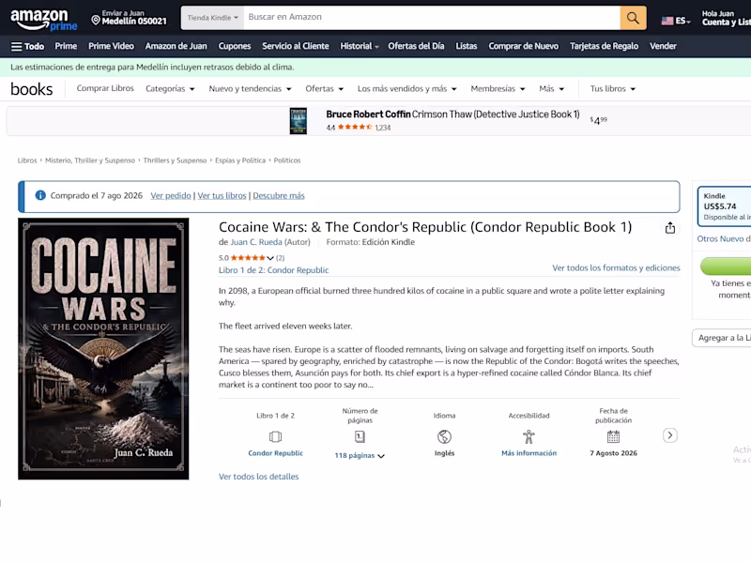The image size is (751, 563).
Task: Click the Descubre más link
Action: 279,196
